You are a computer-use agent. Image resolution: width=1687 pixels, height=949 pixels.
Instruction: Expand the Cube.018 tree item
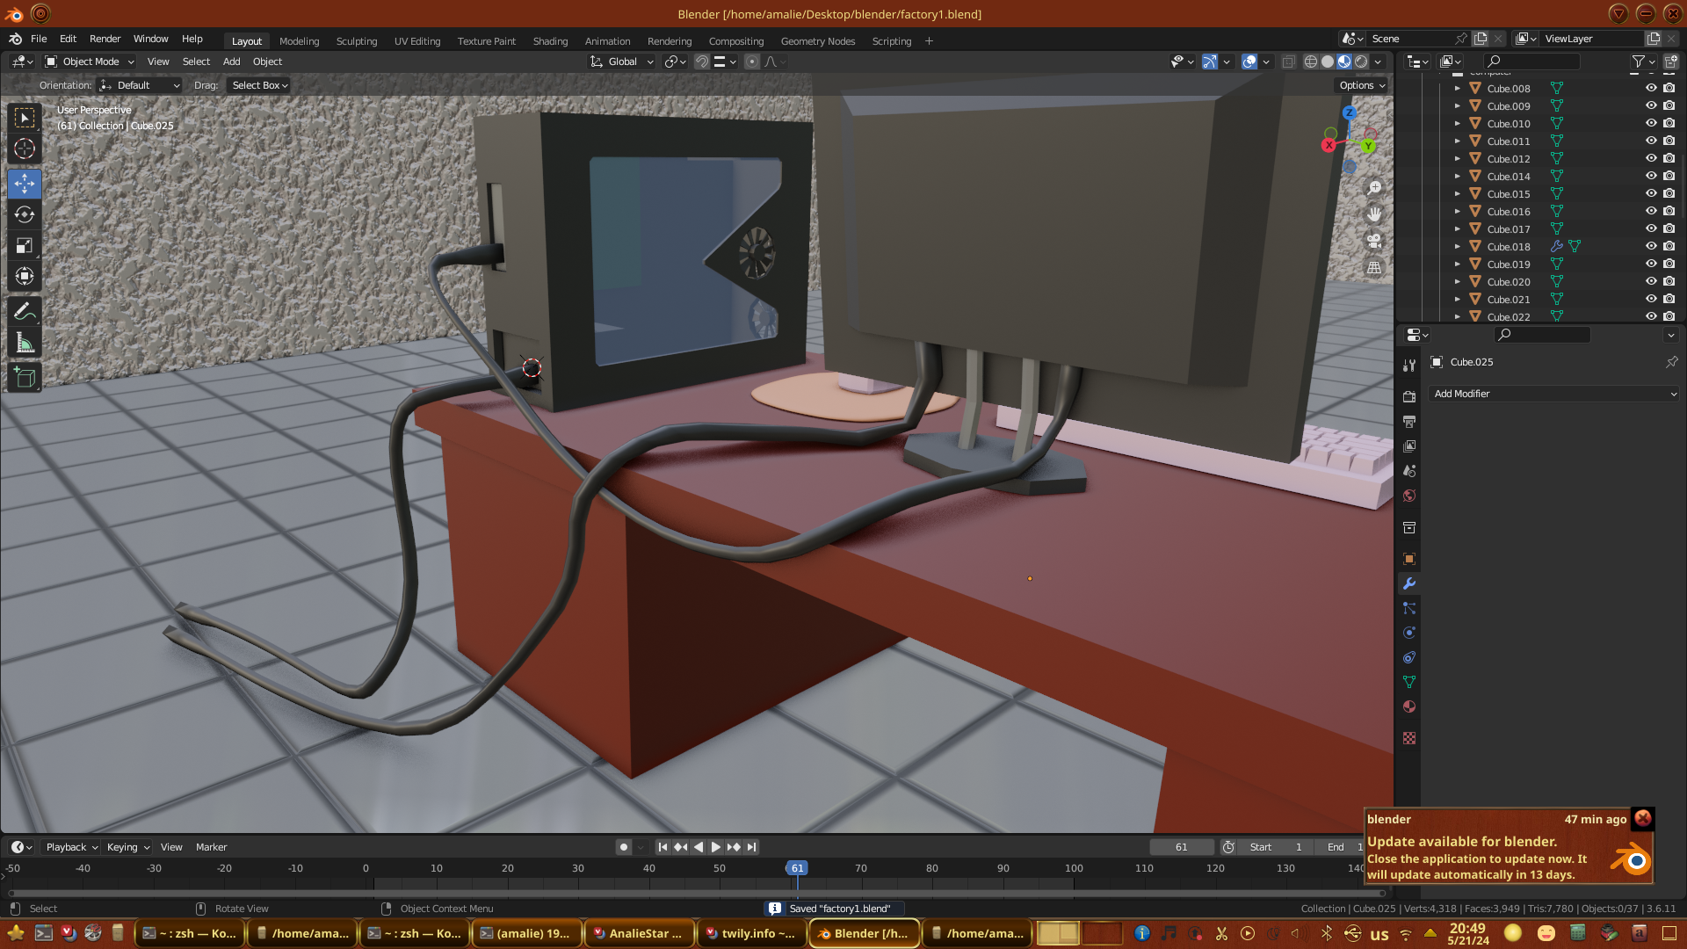1457,247
